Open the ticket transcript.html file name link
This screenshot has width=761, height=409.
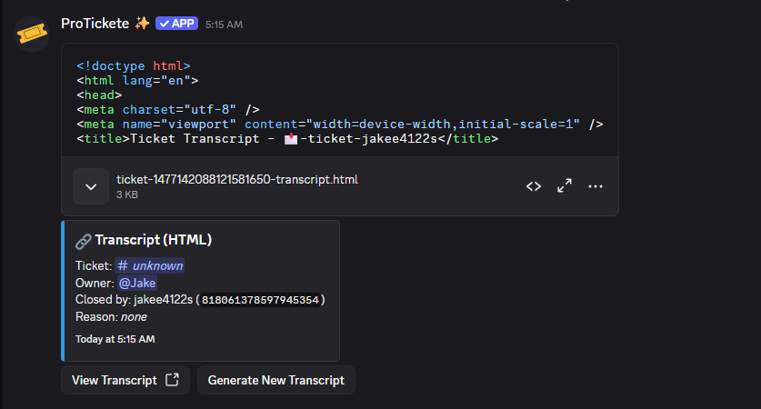(236, 179)
